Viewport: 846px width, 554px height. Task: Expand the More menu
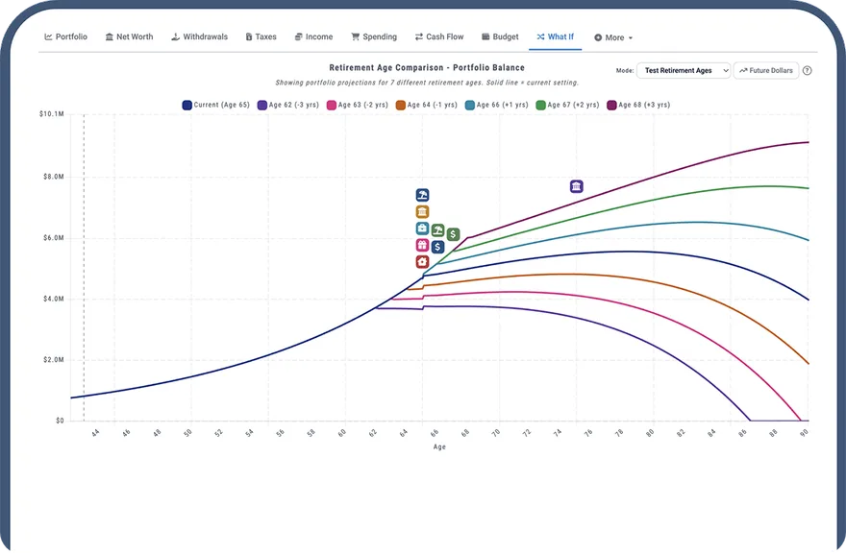coord(613,37)
